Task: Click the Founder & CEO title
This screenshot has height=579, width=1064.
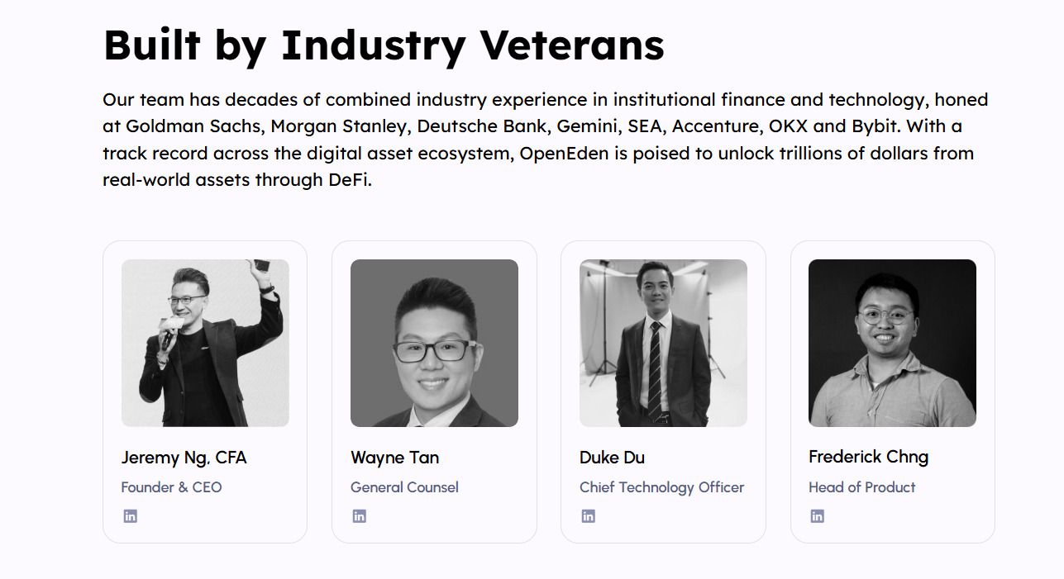Action: pos(171,487)
